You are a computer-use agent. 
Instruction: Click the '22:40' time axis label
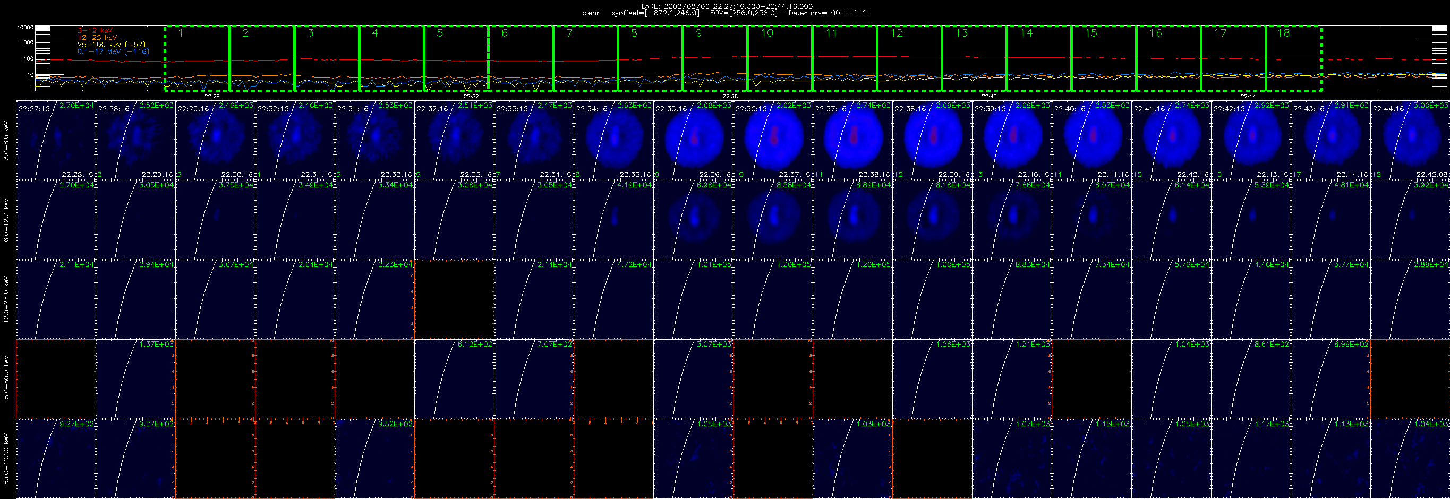point(989,96)
